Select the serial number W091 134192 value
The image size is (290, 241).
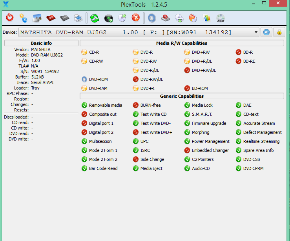[45, 71]
